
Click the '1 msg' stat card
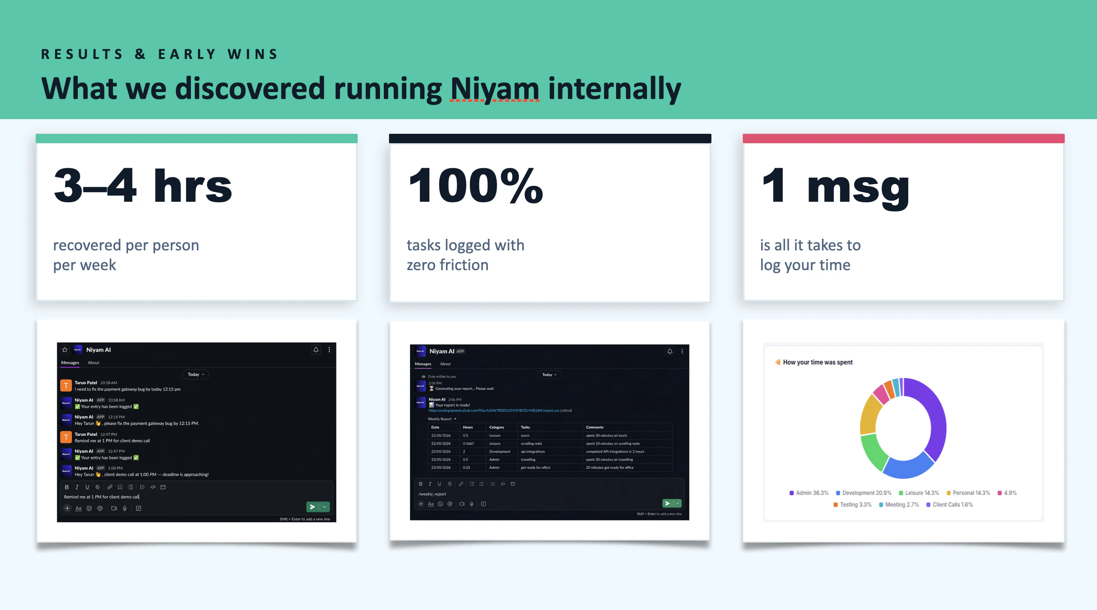point(904,218)
